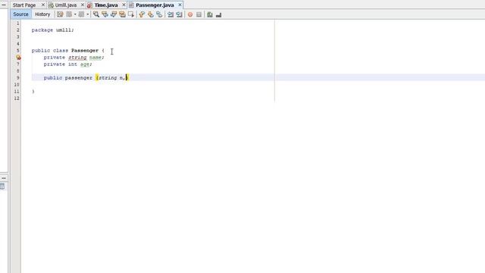Image resolution: width=485 pixels, height=273 pixels.
Task: Click the lower left panel minimize bar
Action: coord(4,178)
